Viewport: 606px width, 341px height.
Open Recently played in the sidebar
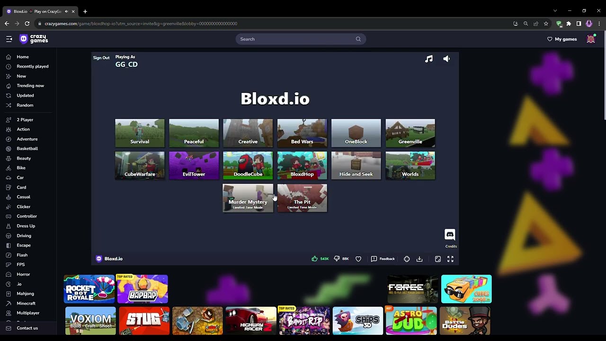32,66
